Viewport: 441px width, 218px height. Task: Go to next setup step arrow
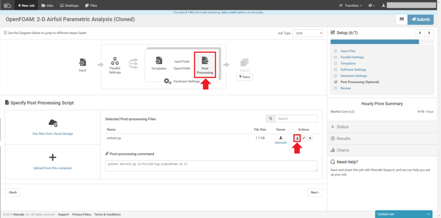tap(429, 33)
